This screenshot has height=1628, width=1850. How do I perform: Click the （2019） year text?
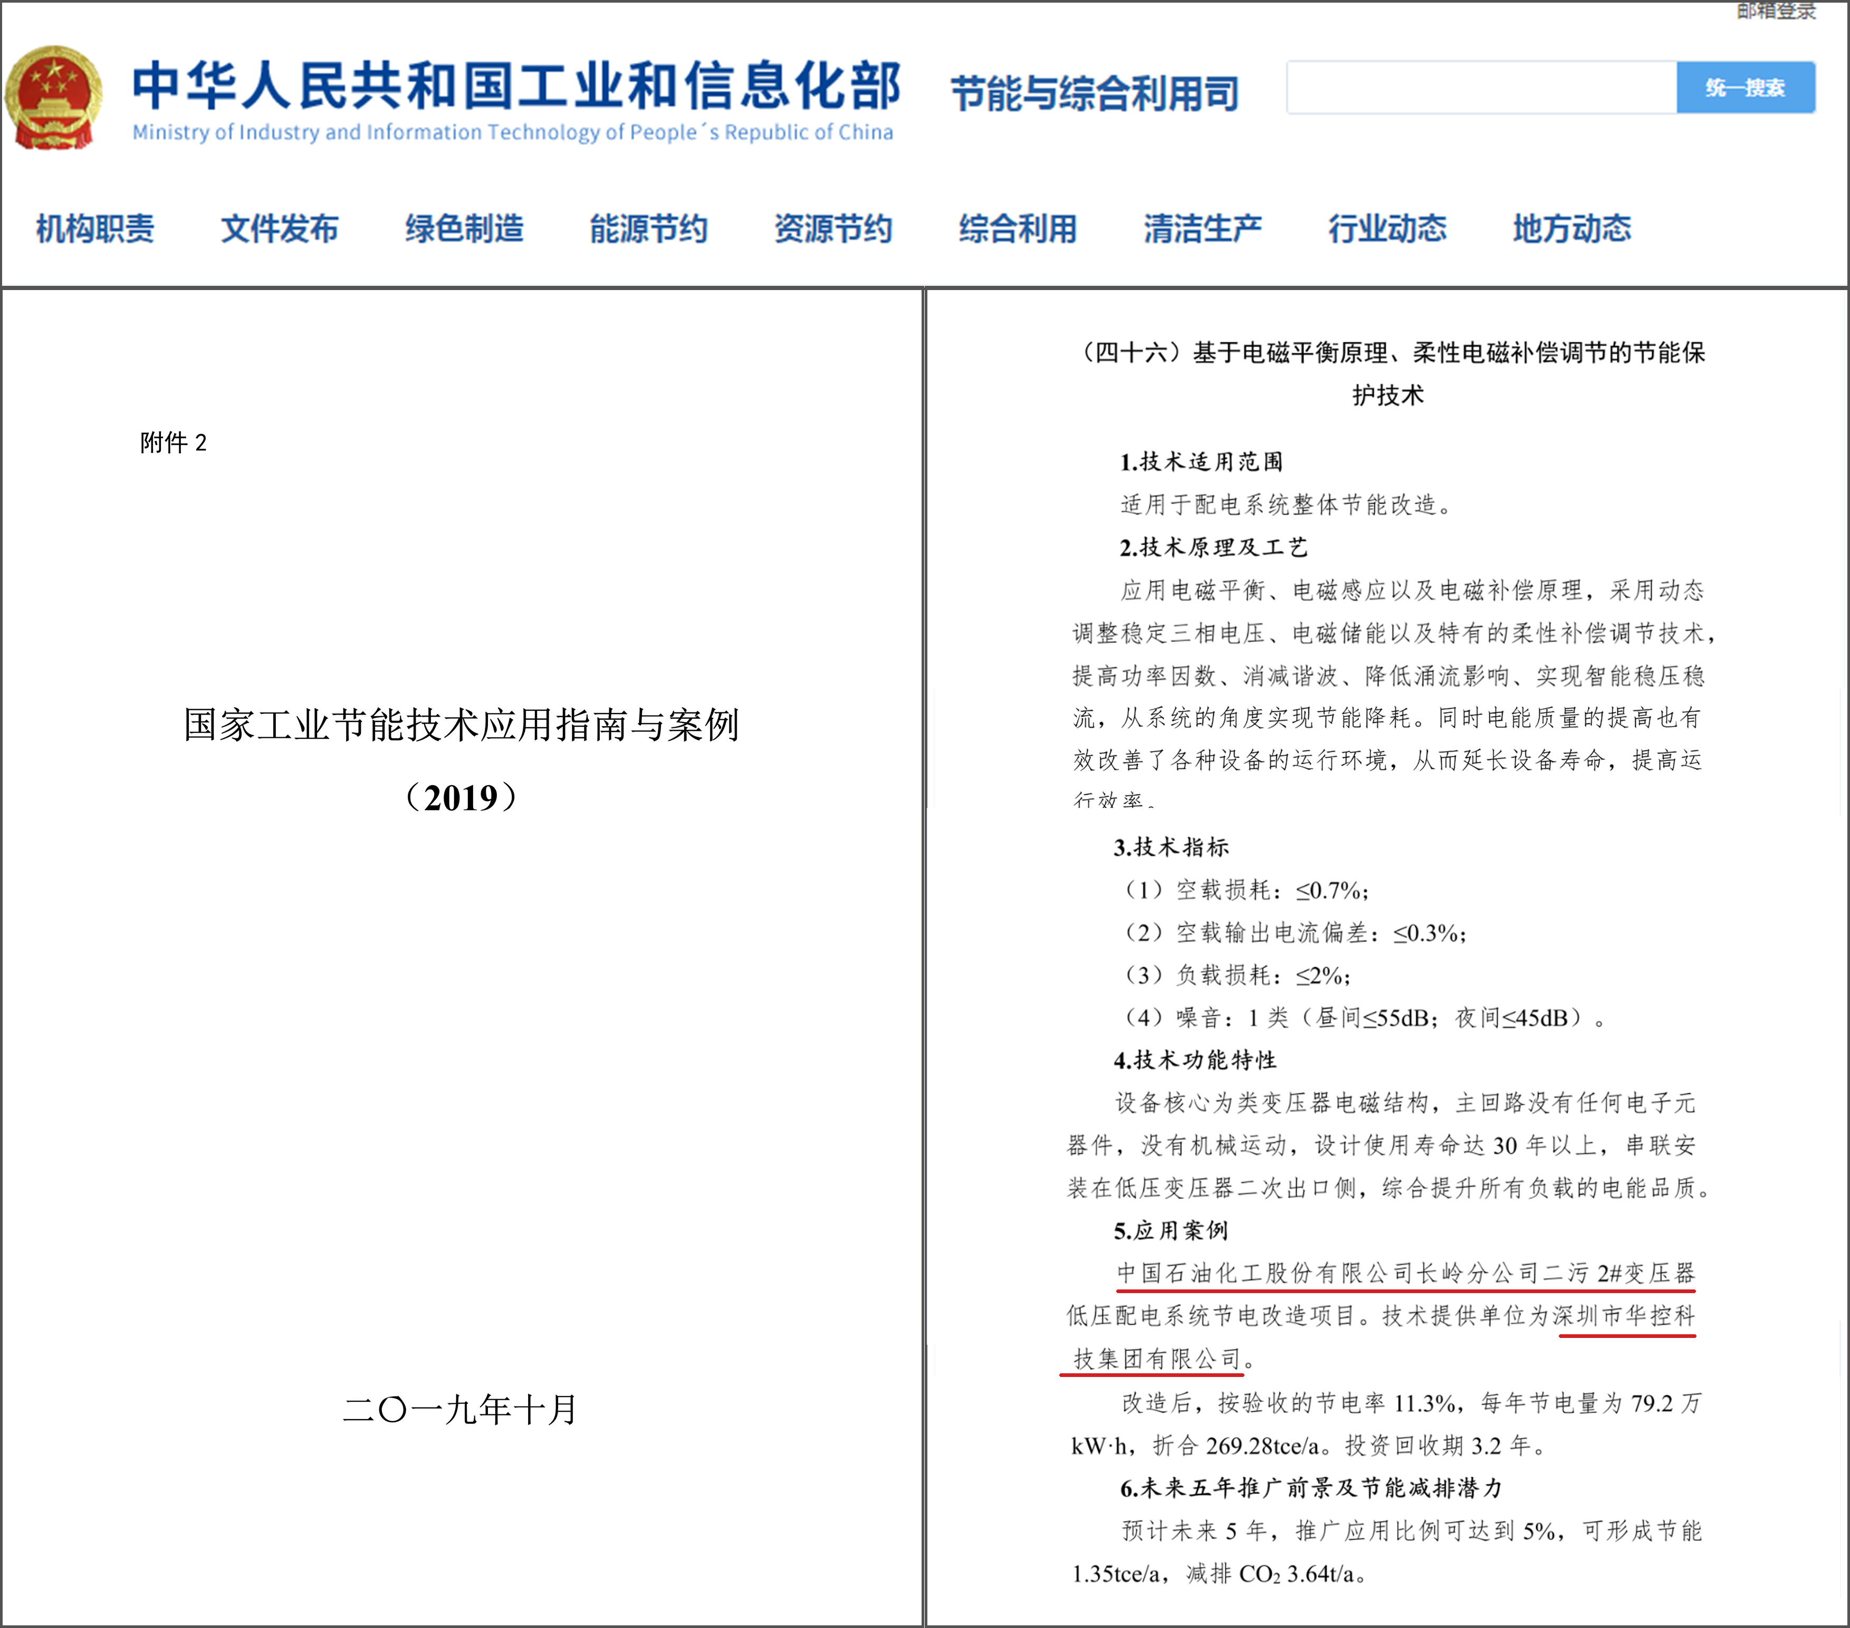462,797
